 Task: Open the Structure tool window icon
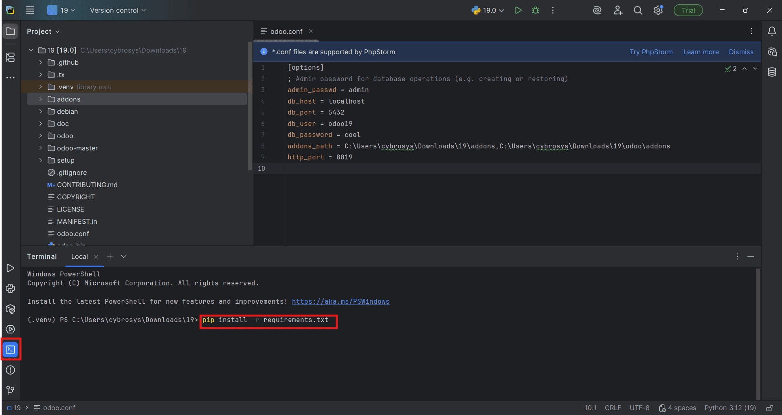(11, 57)
